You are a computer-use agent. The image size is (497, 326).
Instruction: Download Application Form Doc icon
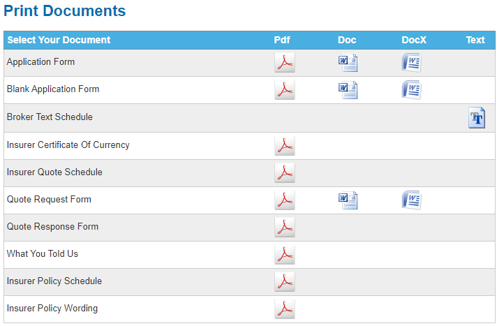click(x=348, y=62)
